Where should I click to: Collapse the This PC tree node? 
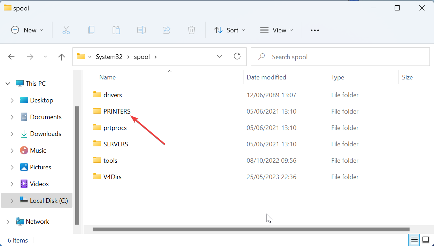pyautogui.click(x=8, y=84)
